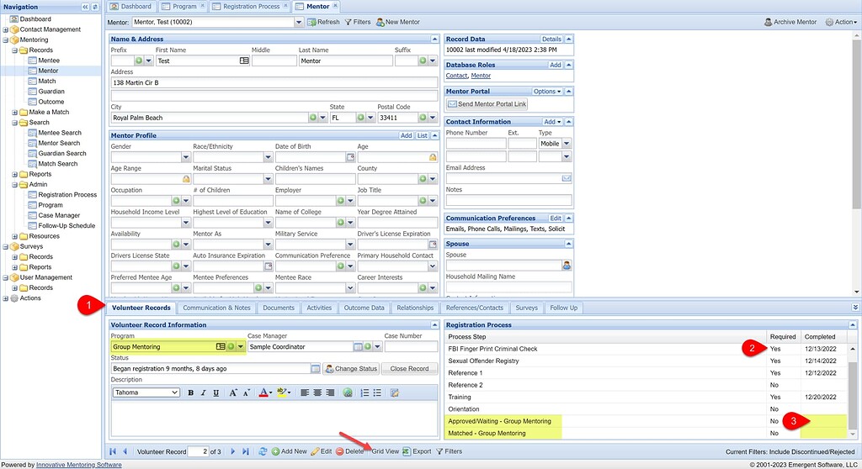
Task: Click the Change Status button
Action: click(x=350, y=369)
